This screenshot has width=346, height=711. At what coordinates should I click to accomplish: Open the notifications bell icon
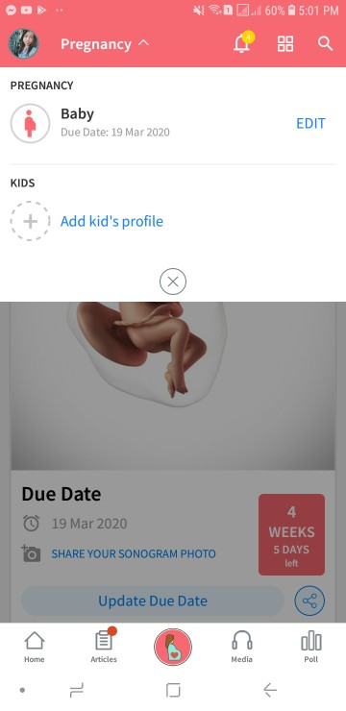coord(242,43)
